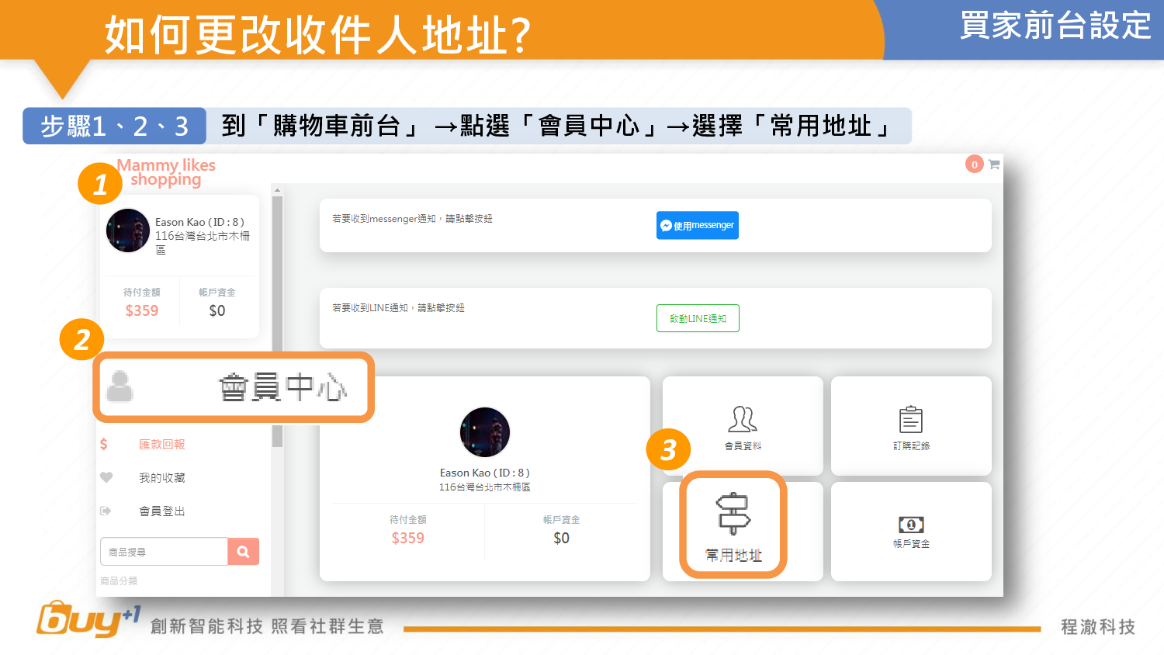Image resolution: width=1164 pixels, height=655 pixels.
Task: Select 我的收藏 in the sidebar menu
Action: pos(161,478)
